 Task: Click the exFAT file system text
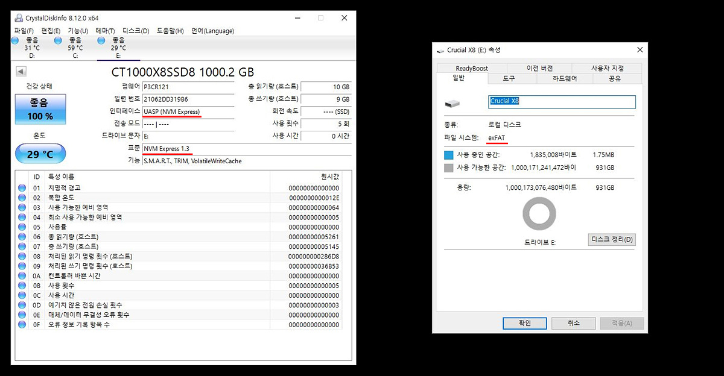[497, 138]
